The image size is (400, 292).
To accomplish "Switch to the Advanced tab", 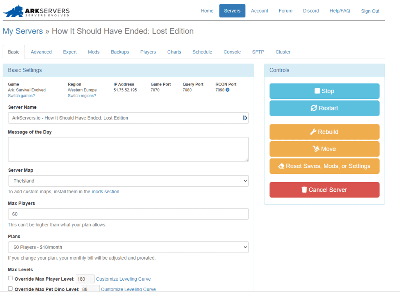I will (x=41, y=52).
